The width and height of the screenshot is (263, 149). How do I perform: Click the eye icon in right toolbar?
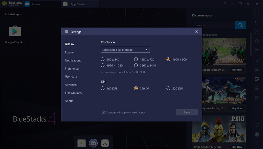(257, 41)
